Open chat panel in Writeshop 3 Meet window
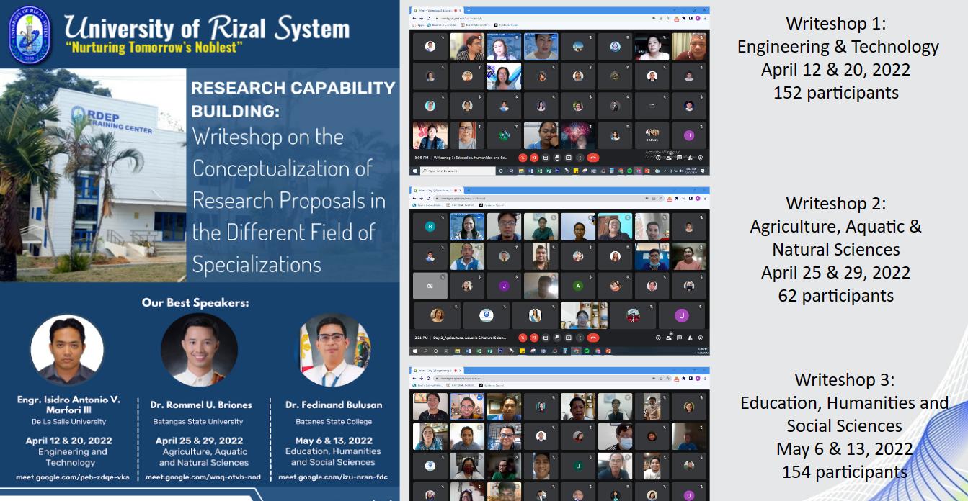Screen dimensions: 968x501 [679, 158]
